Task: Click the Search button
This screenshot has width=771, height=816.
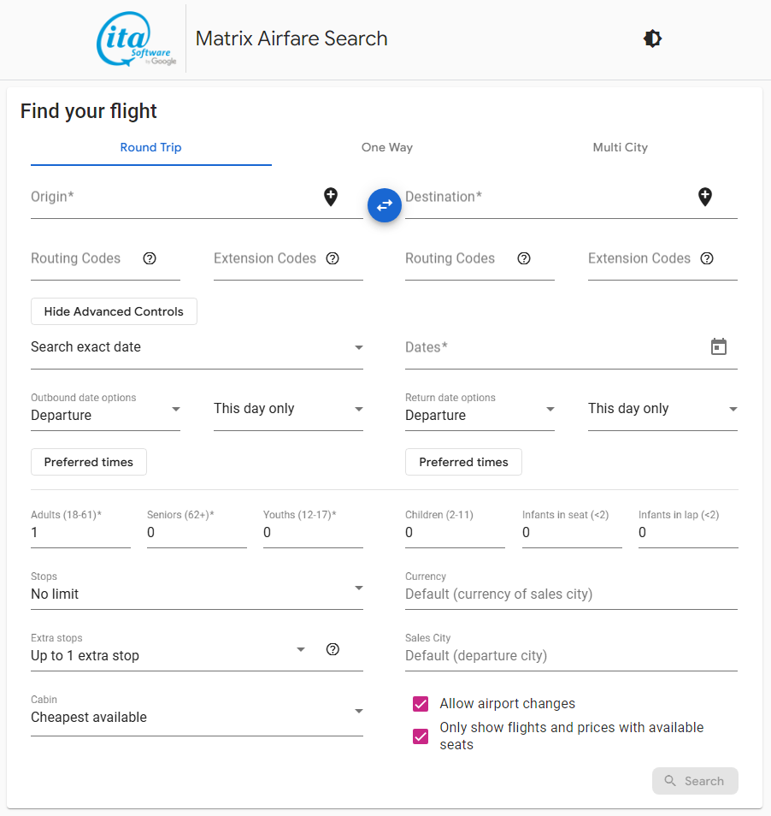Action: (x=695, y=781)
